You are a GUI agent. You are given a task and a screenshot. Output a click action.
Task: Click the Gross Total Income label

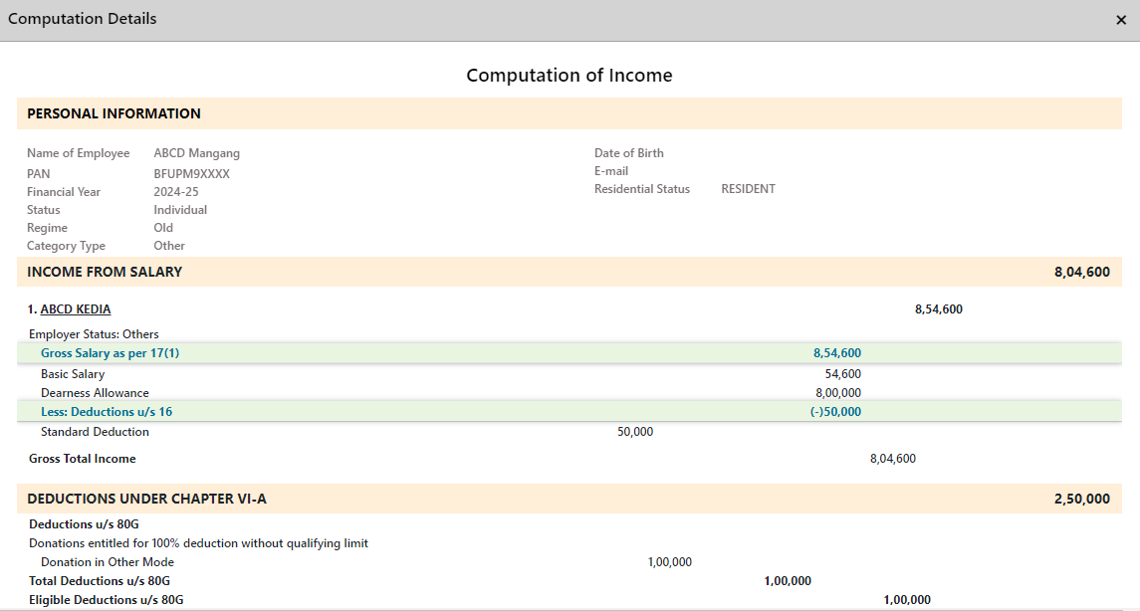[x=83, y=459]
